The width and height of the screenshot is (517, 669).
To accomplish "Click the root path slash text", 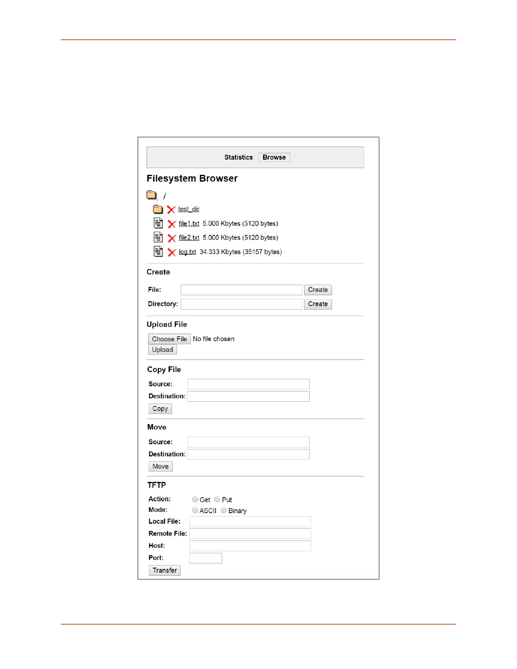I will pos(165,196).
